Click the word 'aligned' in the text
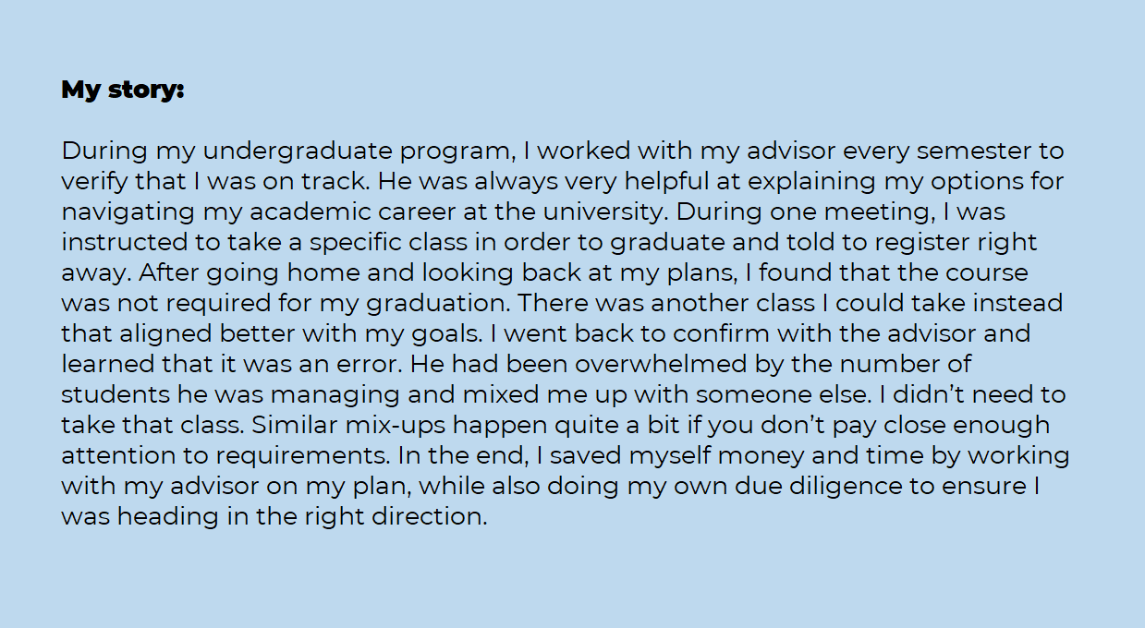Viewport: 1145px width, 628px height. 164,333
